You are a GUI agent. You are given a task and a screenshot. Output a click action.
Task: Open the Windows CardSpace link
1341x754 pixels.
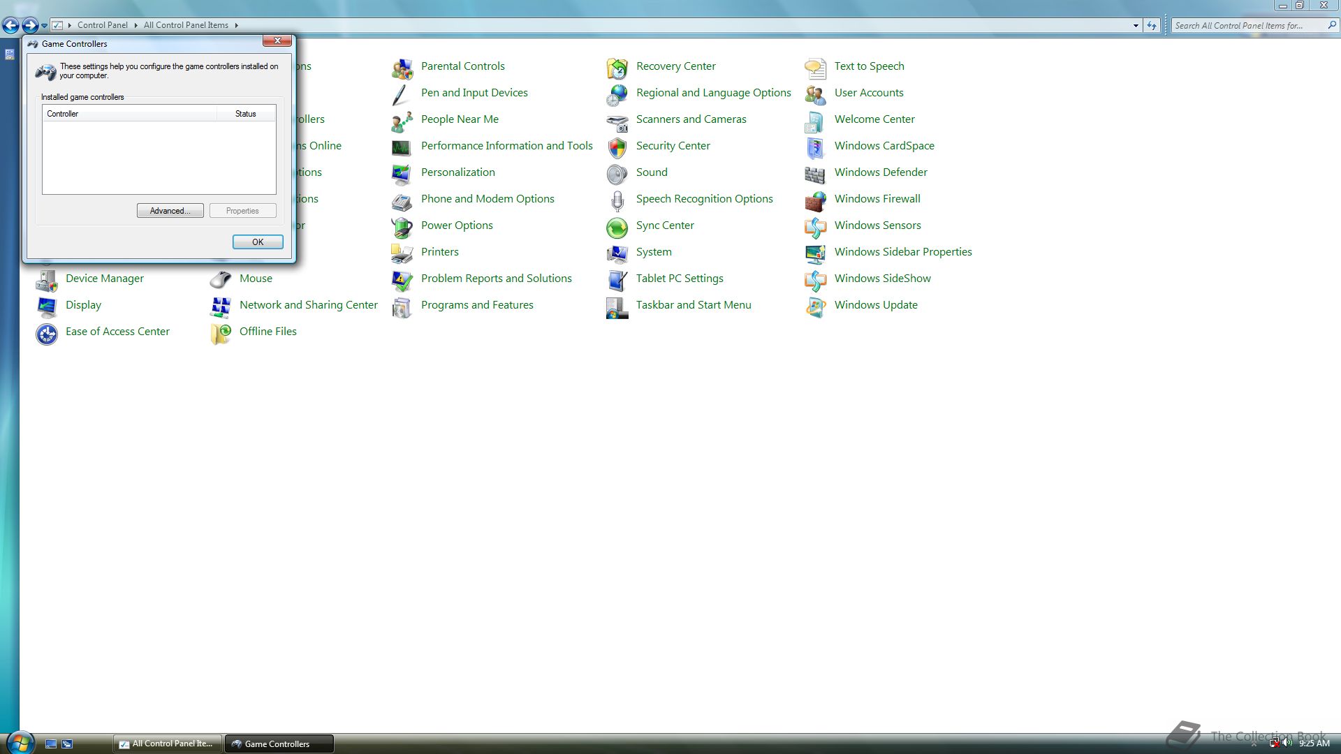pyautogui.click(x=884, y=145)
